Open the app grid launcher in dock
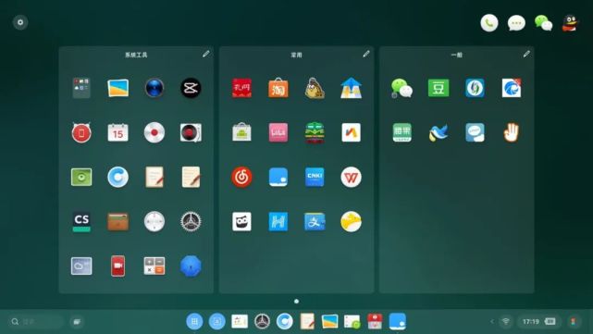593x334 pixels. 194,322
